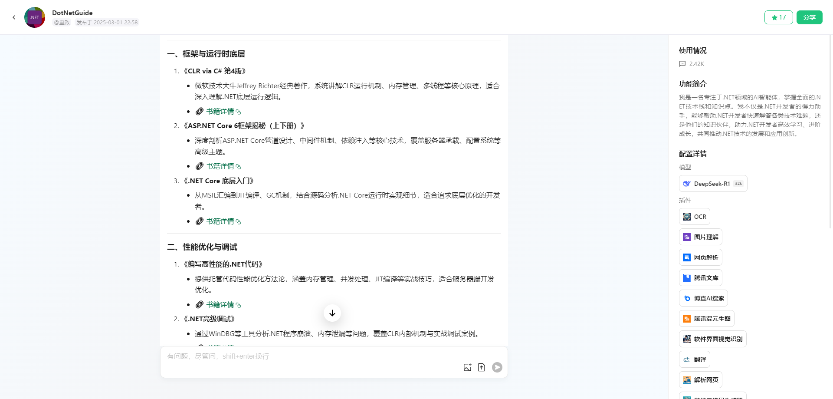
Task: Open 书籍详情 link under ASP.NET Core 6框架揭秘
Action: (223, 166)
